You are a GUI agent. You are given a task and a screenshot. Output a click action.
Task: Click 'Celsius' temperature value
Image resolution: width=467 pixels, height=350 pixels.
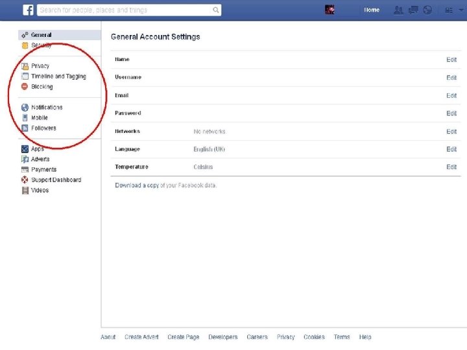point(203,167)
